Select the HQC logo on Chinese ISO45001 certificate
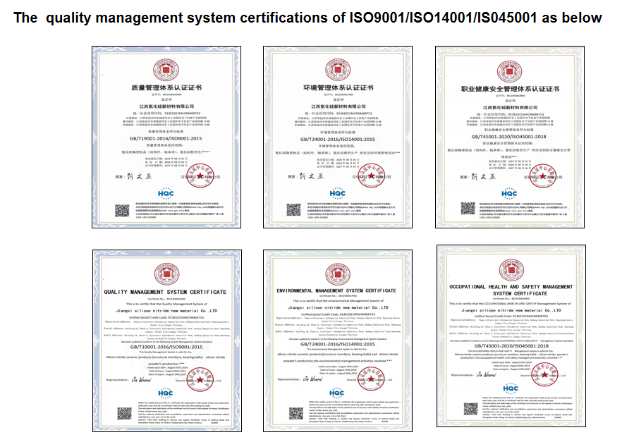Image resolution: width=634 pixels, height=442 pixels. [x=509, y=194]
